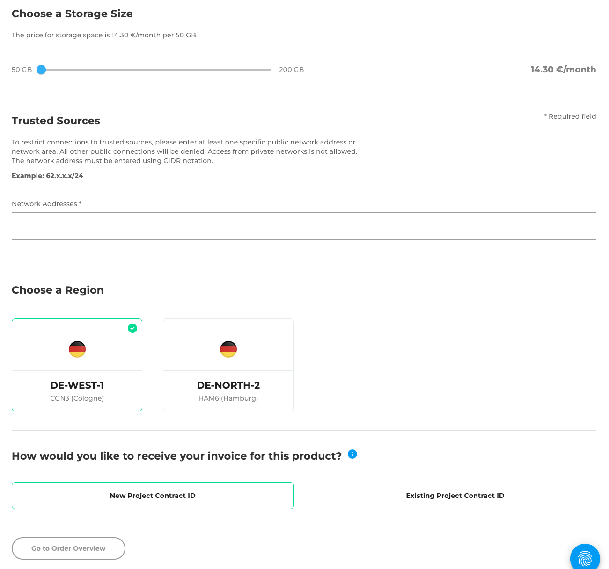Click the Example 62.x.x.x/24 text
This screenshot has width=609, height=569.
click(x=47, y=176)
